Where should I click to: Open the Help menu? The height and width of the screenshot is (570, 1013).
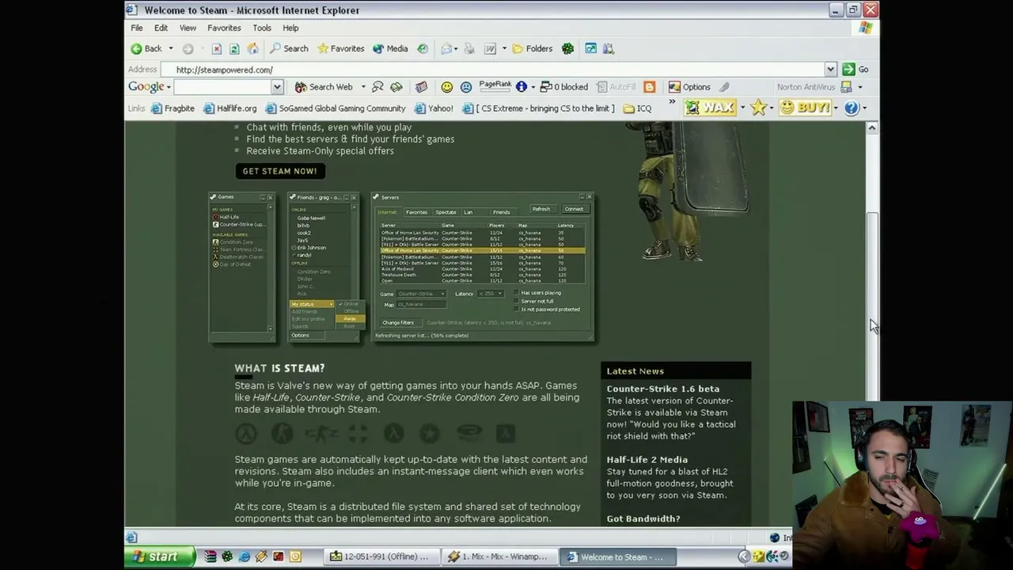pyautogui.click(x=290, y=28)
